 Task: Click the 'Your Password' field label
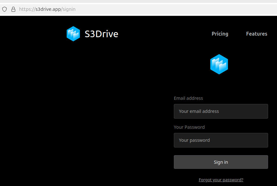tap(189, 127)
